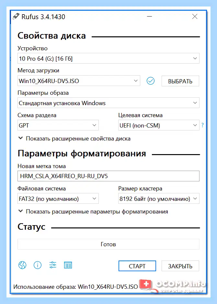This screenshot has width=217, height=304.
Task: Click the "Новая метка тома" label
Action: [x=42, y=166]
